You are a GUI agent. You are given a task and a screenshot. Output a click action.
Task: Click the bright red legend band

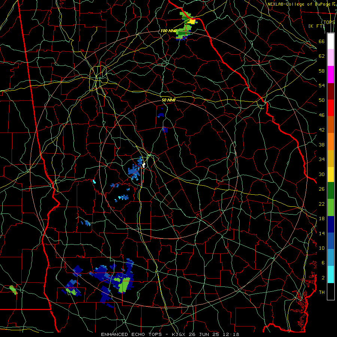[x=331, y=108]
